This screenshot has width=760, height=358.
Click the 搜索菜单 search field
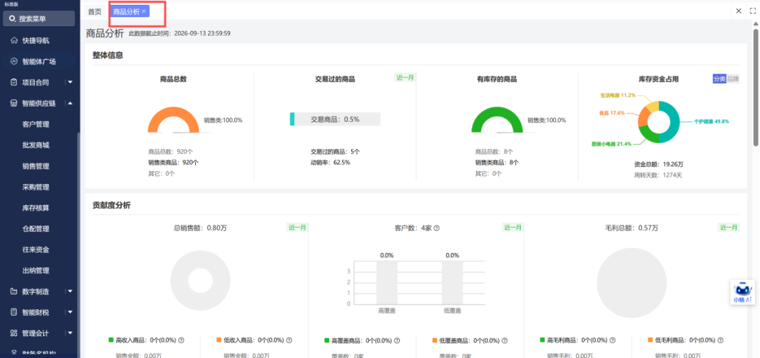point(39,19)
